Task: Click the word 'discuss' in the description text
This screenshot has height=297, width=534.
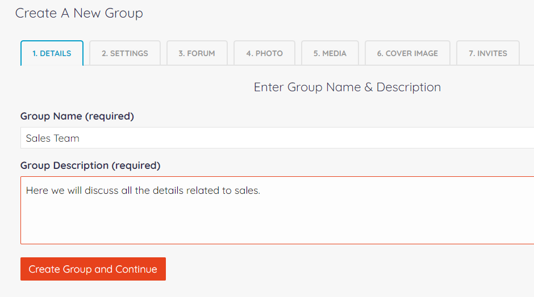Action: (x=102, y=190)
